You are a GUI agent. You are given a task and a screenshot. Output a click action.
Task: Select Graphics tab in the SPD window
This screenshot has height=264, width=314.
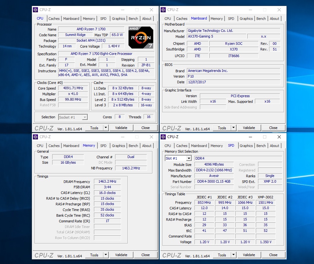pos(246,146)
